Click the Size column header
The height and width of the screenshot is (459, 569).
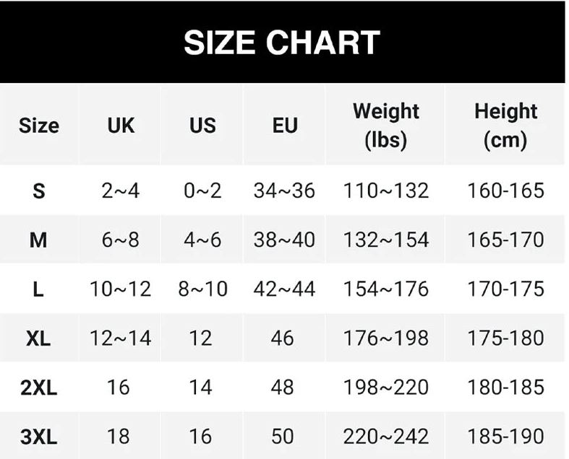click(x=39, y=125)
